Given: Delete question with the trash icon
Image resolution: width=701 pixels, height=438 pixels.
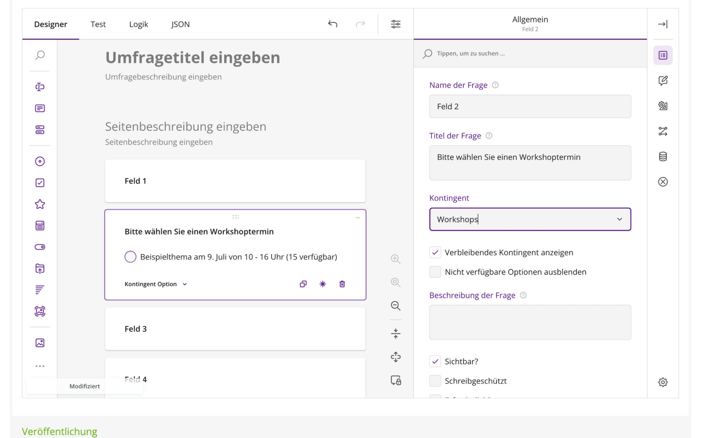Looking at the screenshot, I should point(342,284).
